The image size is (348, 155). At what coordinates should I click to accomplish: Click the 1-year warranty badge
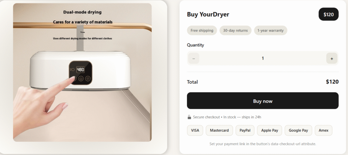[x=271, y=31]
